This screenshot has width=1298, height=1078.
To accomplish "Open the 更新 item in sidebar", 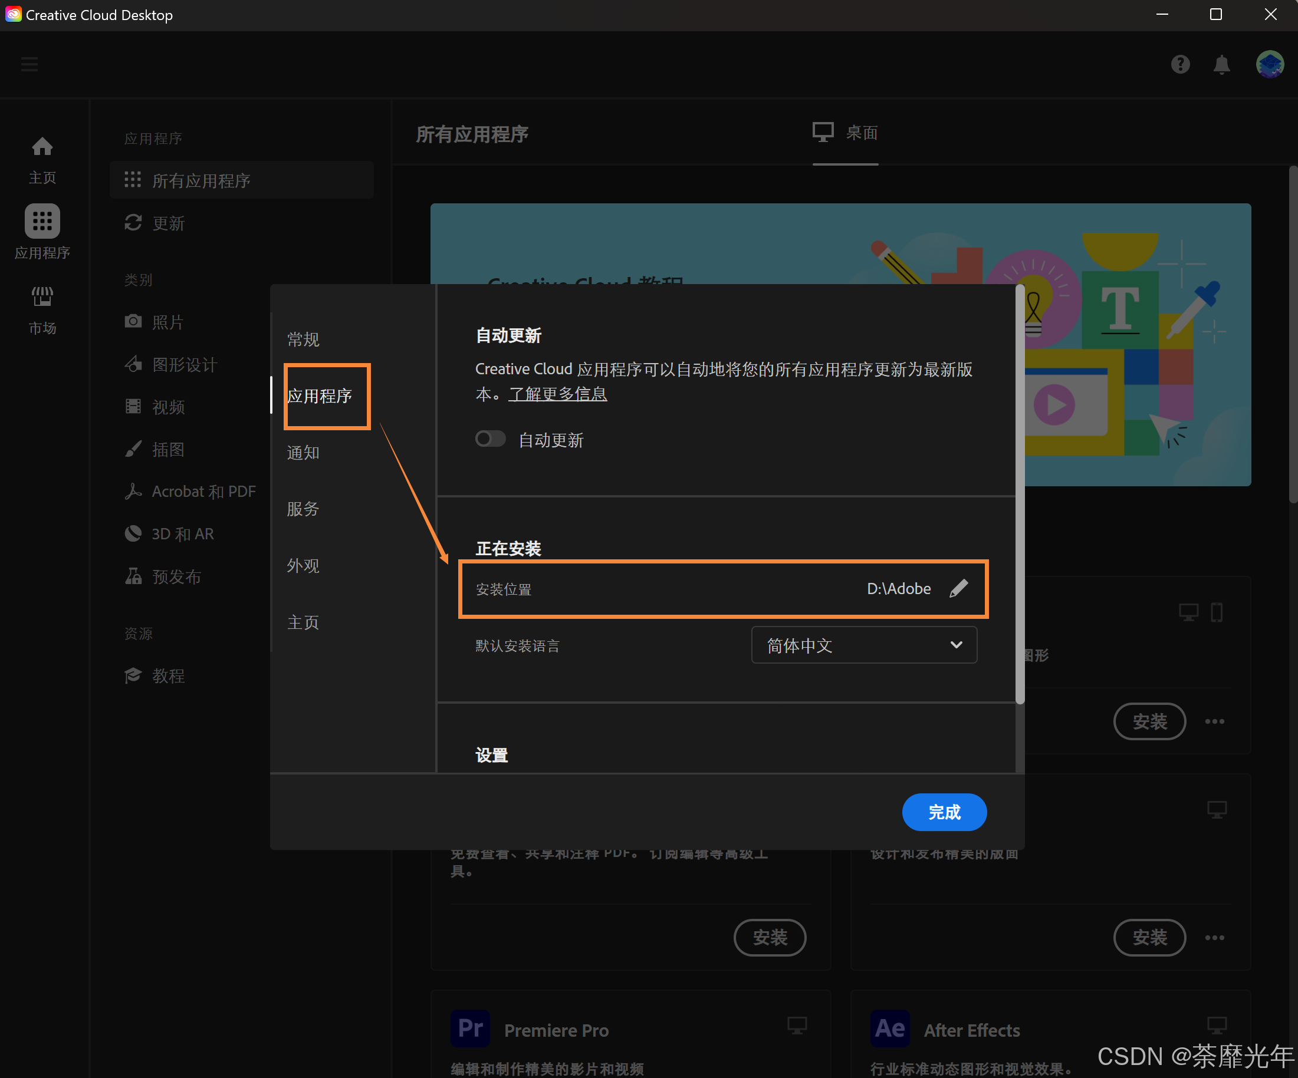I will click(x=168, y=223).
